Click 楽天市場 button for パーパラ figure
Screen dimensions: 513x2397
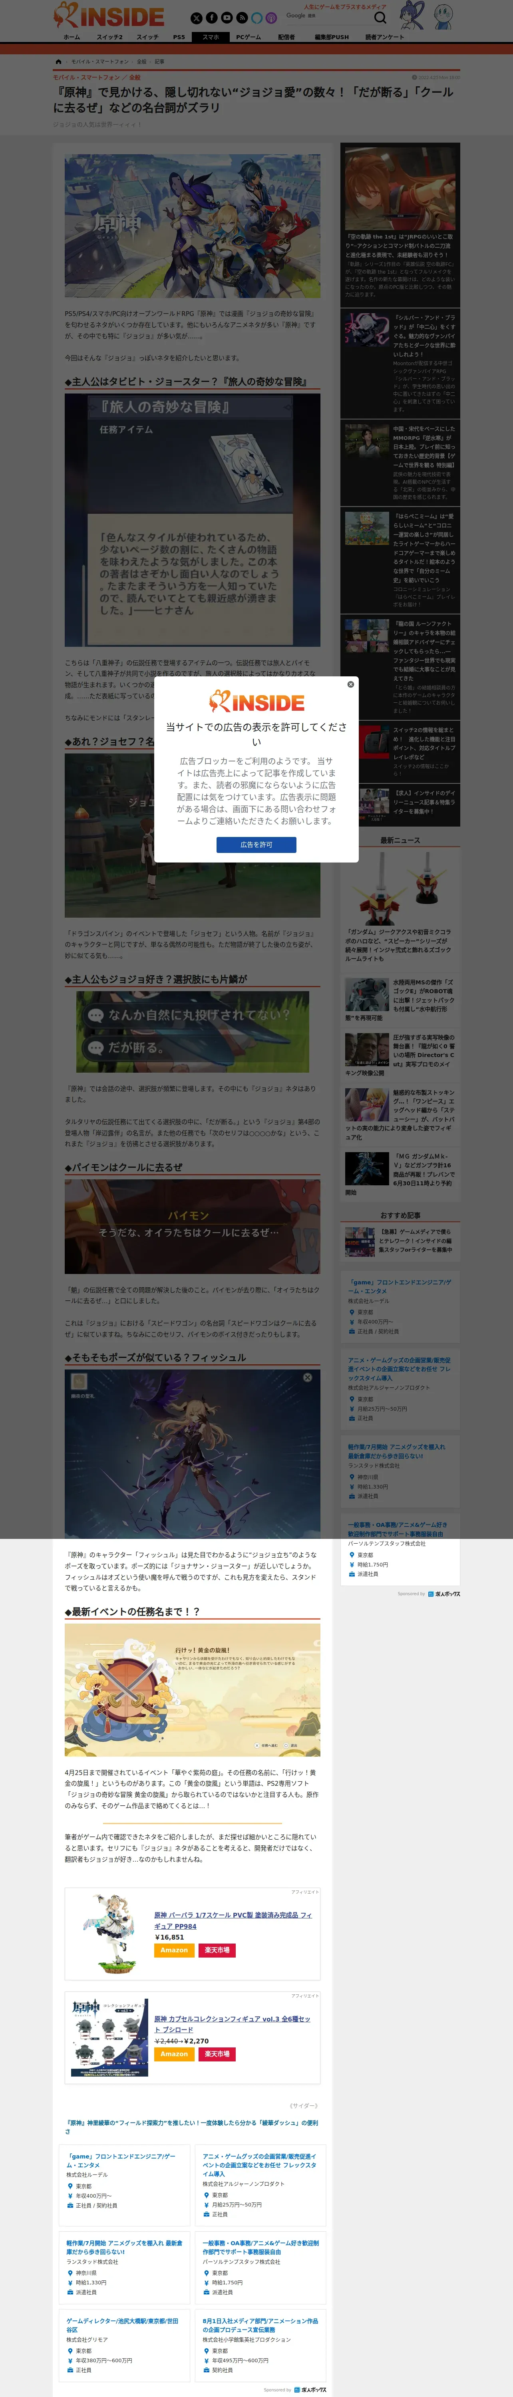[x=217, y=1950]
